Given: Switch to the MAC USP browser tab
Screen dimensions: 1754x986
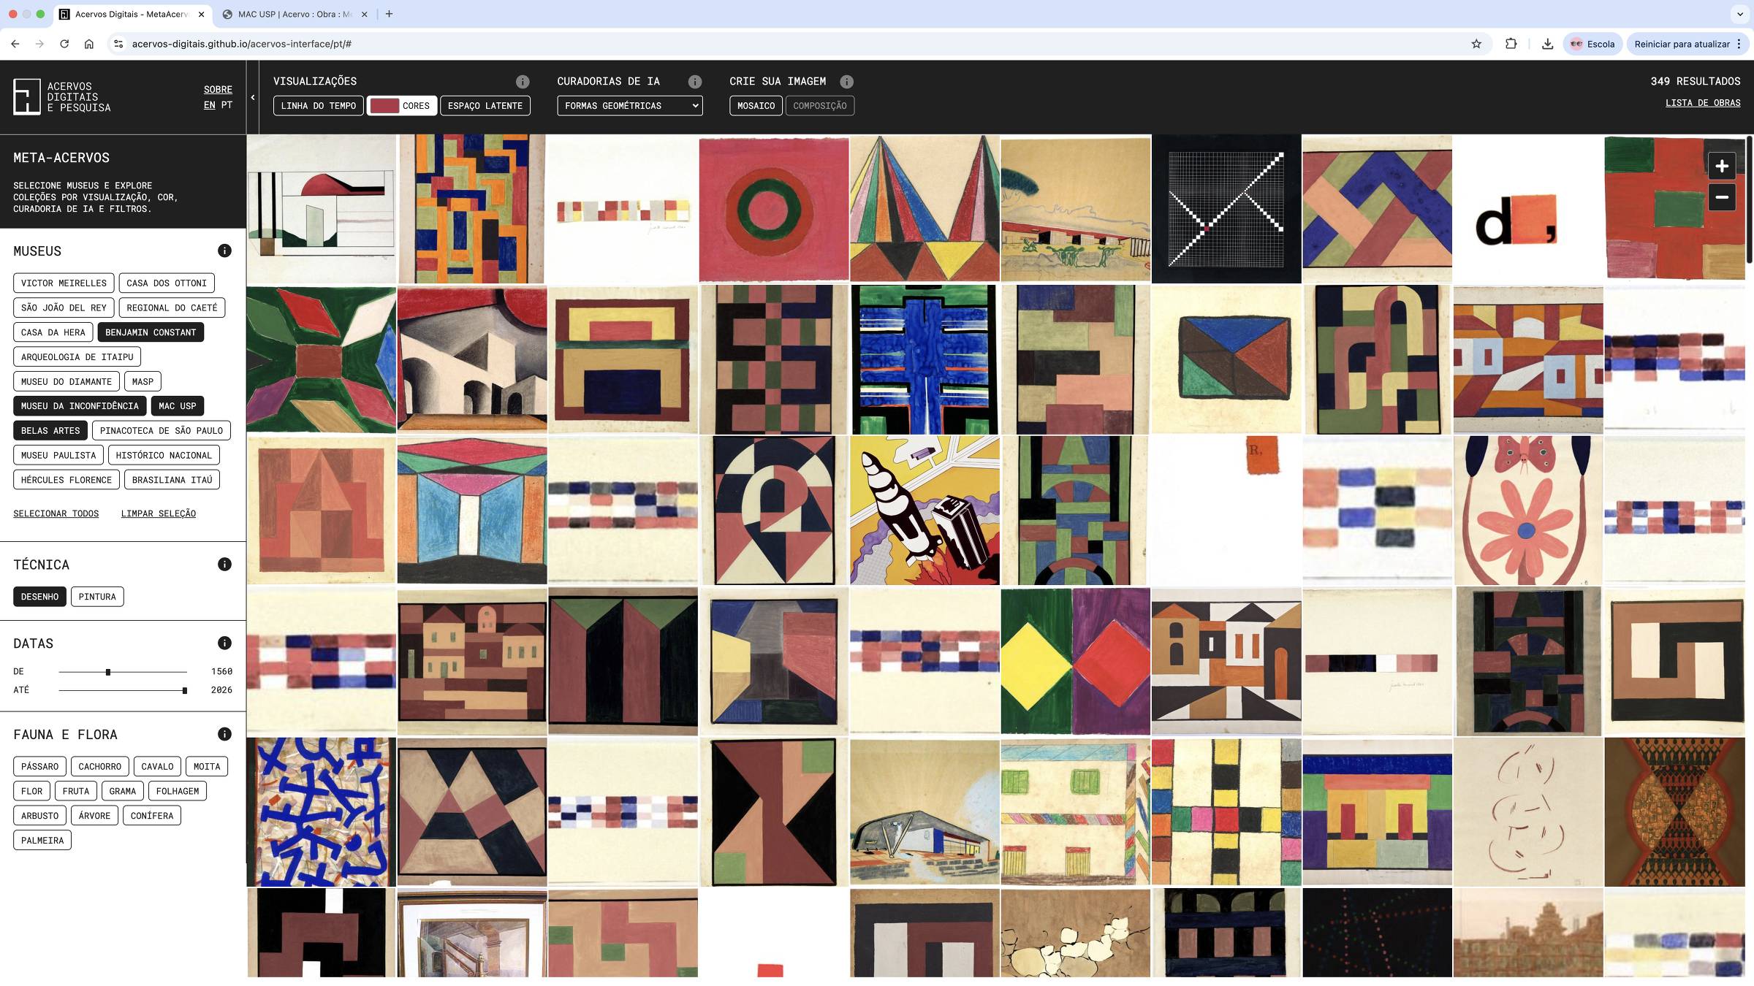Looking at the screenshot, I should [294, 14].
